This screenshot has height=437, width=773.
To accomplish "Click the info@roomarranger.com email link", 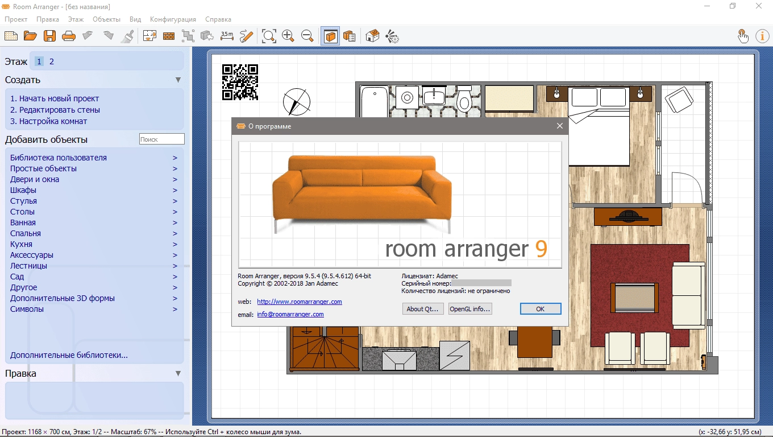I will click(290, 314).
